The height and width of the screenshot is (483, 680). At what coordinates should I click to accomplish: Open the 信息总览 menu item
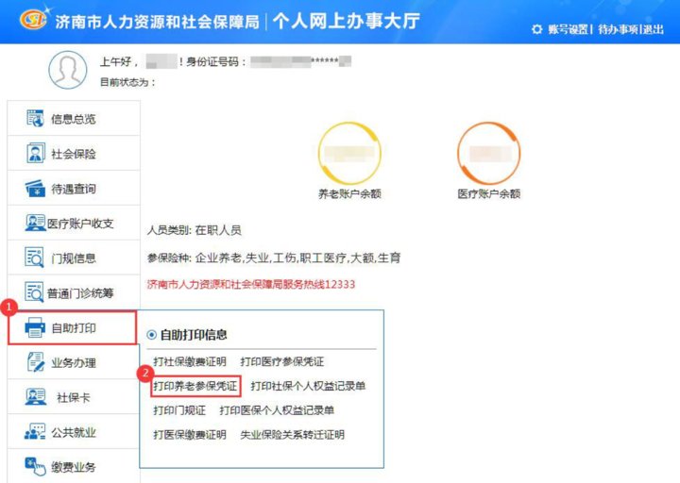point(74,118)
